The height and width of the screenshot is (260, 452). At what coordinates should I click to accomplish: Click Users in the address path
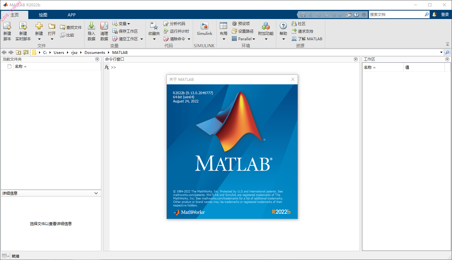pyautogui.click(x=59, y=53)
